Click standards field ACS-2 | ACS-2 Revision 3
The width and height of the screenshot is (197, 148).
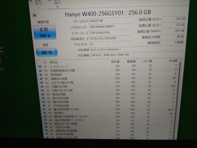click(x=136, y=49)
